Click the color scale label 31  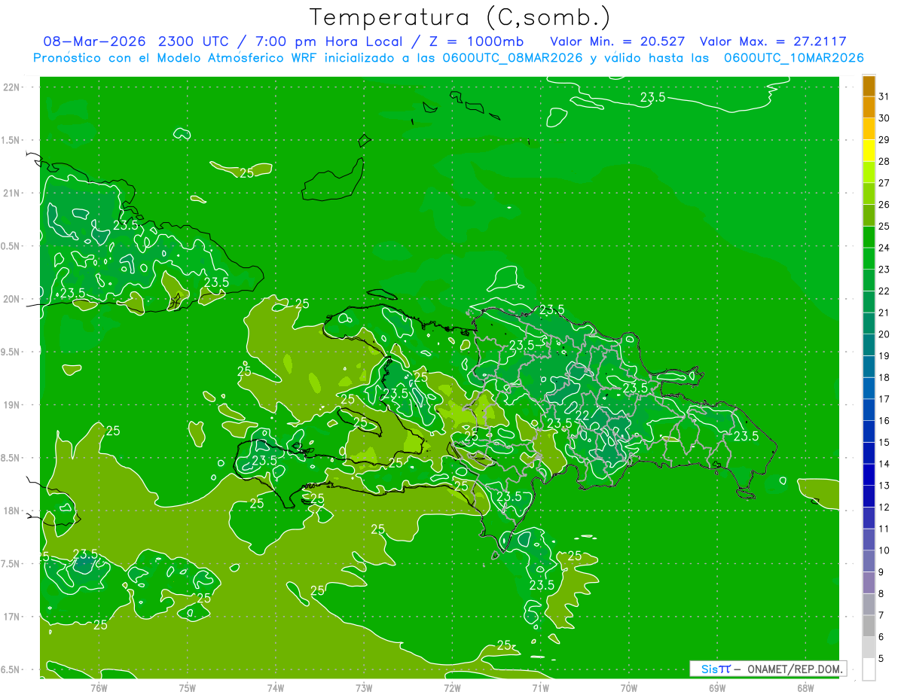point(884,96)
